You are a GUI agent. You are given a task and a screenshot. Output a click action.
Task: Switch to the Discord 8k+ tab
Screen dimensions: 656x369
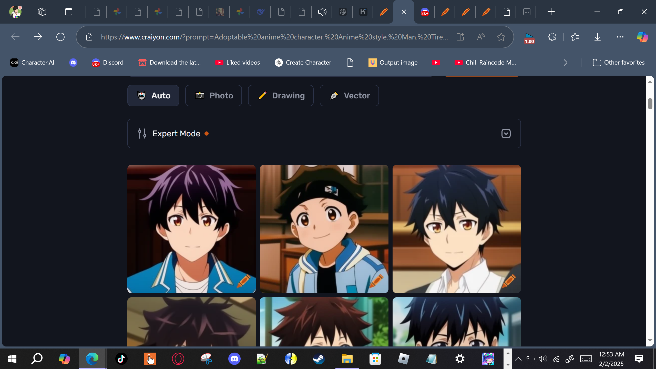point(425,12)
